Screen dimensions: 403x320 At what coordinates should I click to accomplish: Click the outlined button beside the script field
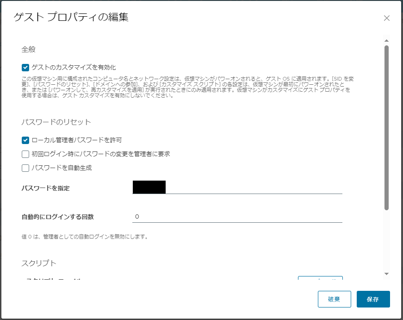[321, 278]
